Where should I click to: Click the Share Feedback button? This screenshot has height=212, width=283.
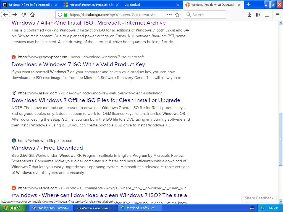click(259, 198)
